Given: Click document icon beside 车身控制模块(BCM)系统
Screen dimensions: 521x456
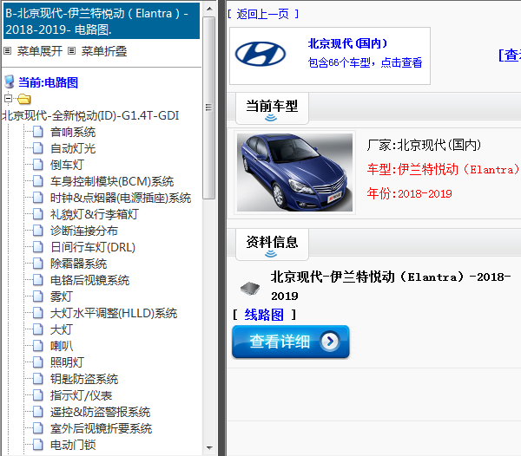Looking at the screenshot, I should tap(38, 181).
